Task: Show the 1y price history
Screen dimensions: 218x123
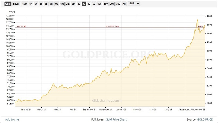Action: coord(79,4)
